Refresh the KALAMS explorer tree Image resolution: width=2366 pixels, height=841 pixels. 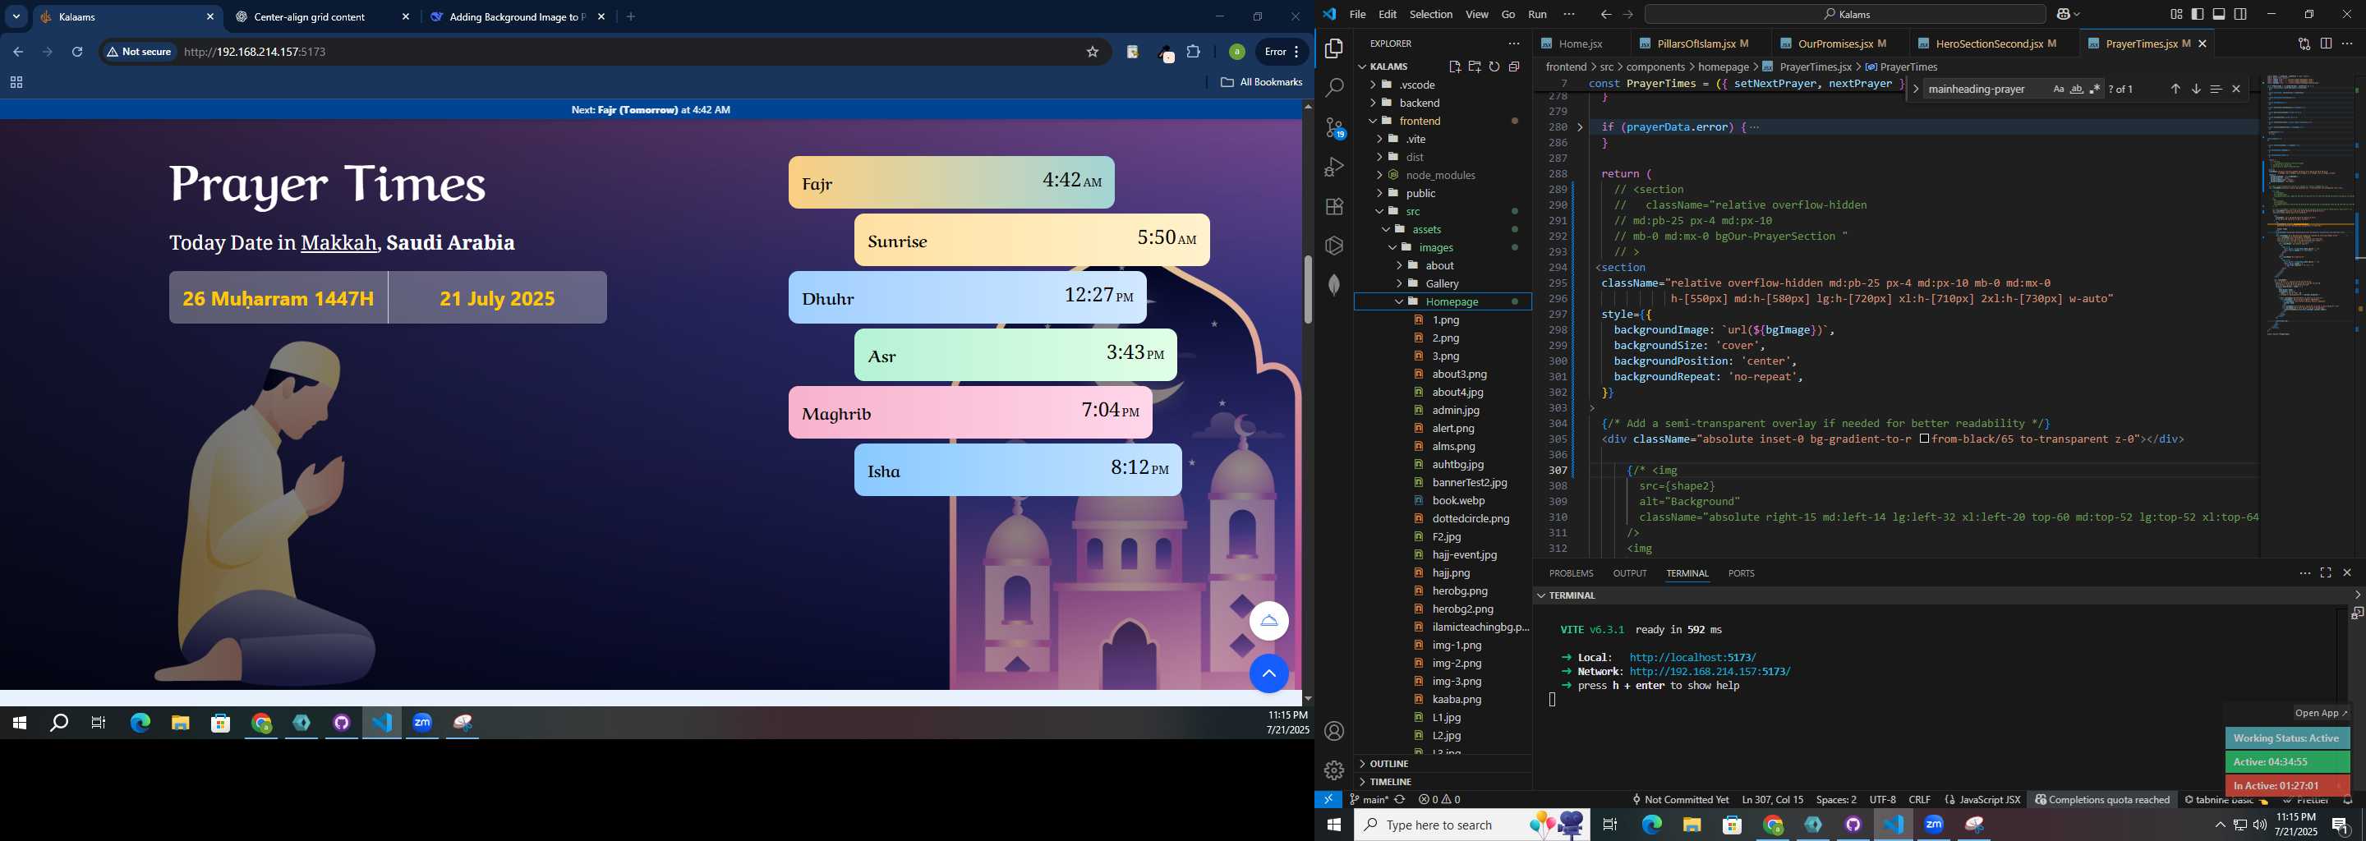pyautogui.click(x=1494, y=66)
